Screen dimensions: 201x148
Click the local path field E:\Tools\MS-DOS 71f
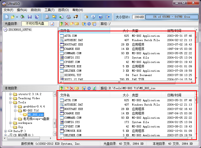coord(153,88)
